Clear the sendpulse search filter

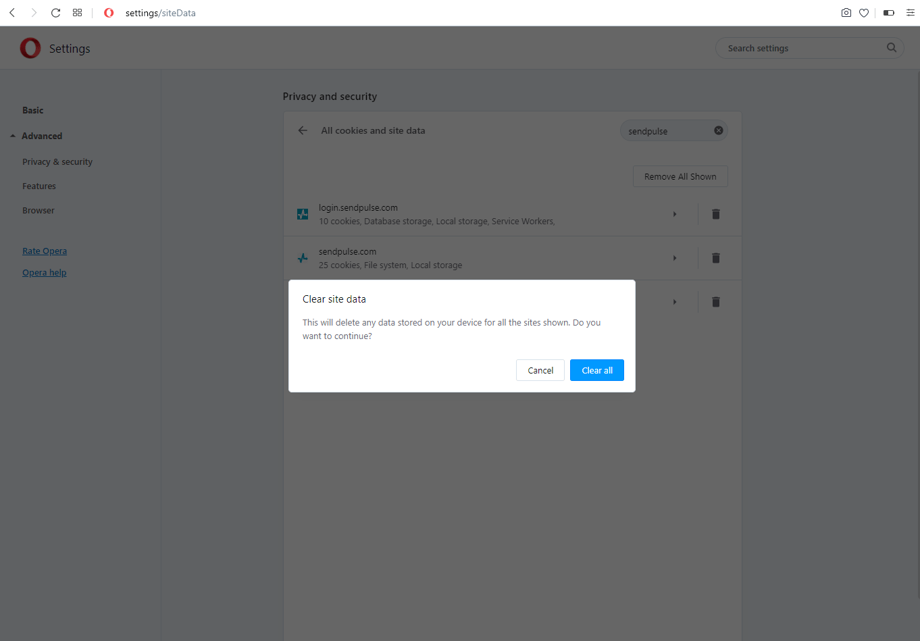(719, 131)
